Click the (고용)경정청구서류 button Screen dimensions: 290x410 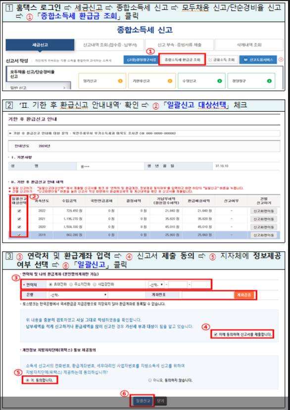142,60
